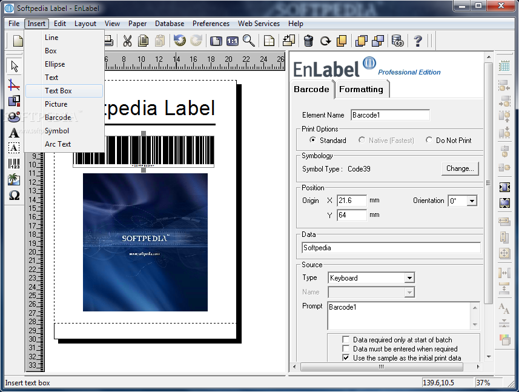Select the magnifying glass zoom tool
Screen dimensions: 519x392
pos(249,41)
